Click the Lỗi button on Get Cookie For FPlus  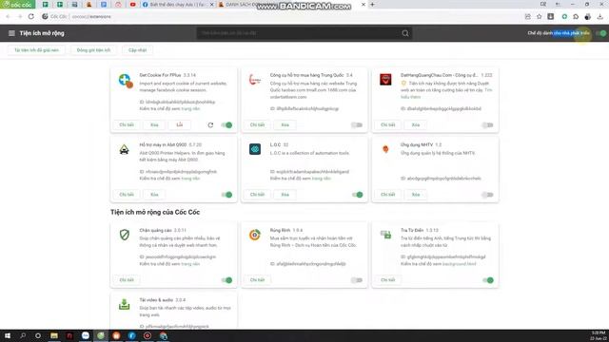point(180,124)
